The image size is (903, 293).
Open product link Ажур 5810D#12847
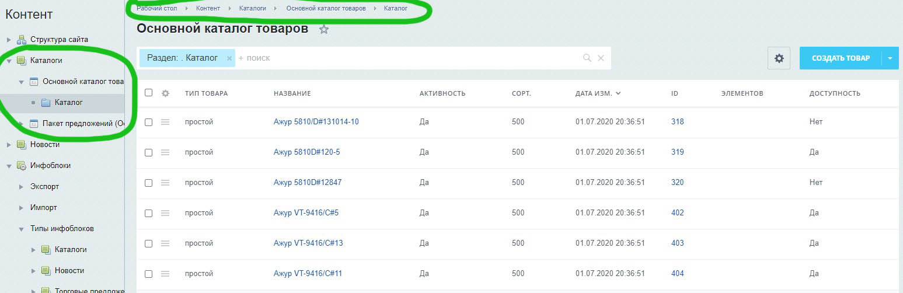pos(307,183)
